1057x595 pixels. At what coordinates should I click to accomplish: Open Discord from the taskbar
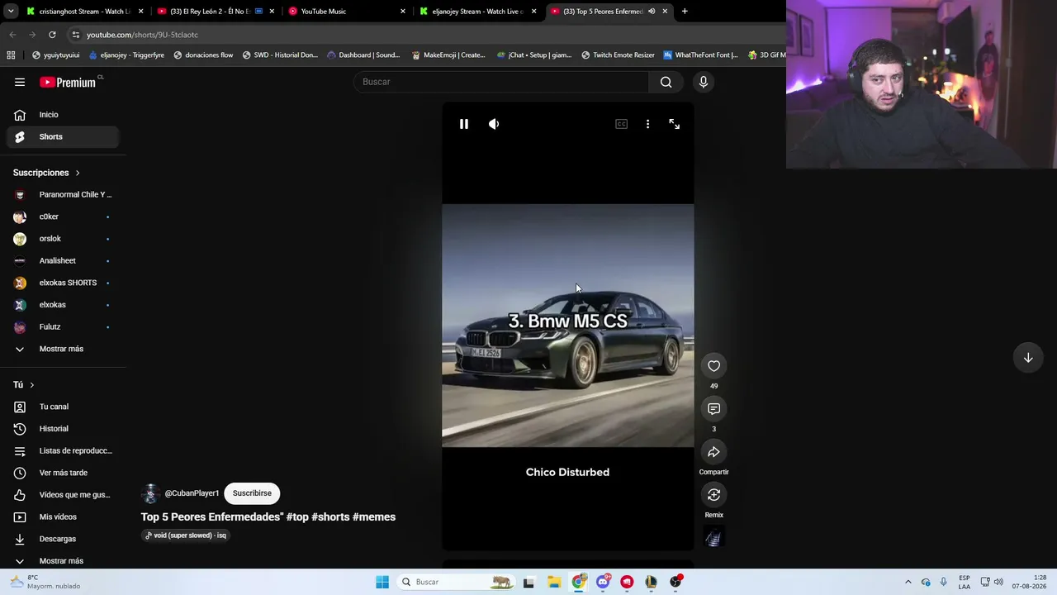point(603,582)
